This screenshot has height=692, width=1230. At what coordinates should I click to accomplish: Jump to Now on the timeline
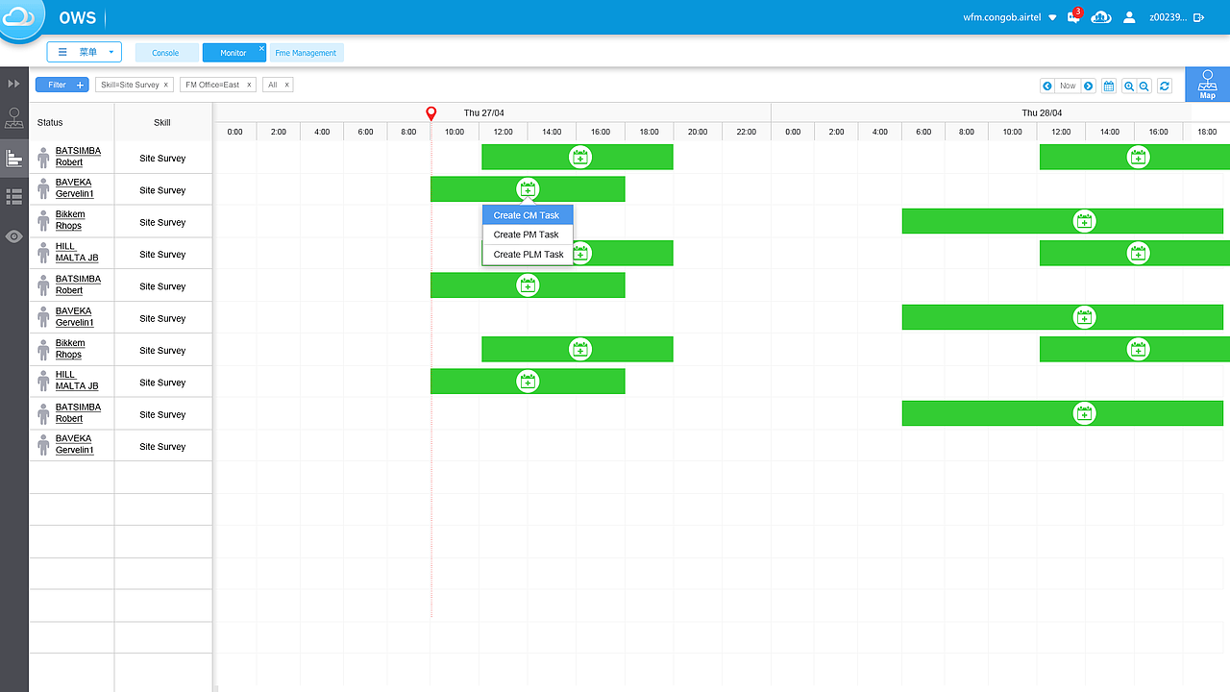tap(1068, 86)
